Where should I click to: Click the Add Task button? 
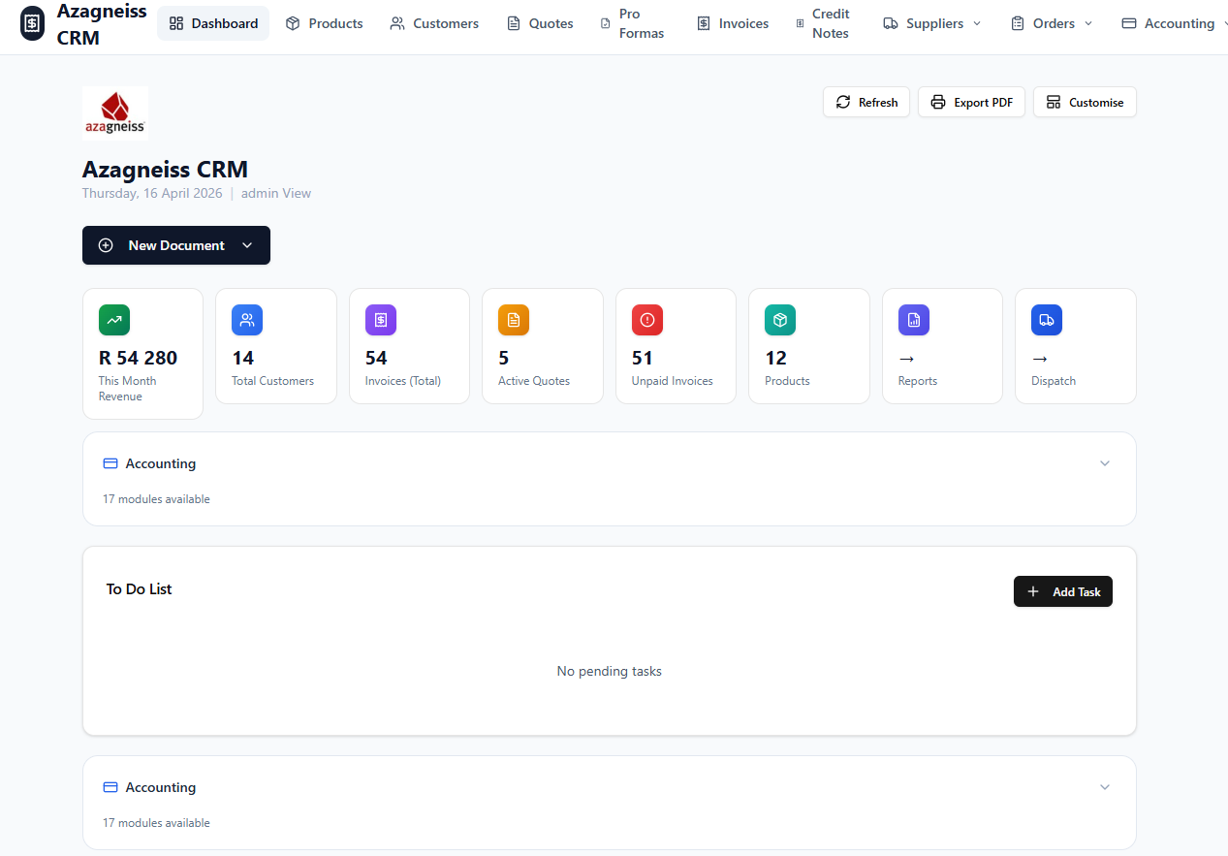point(1063,591)
